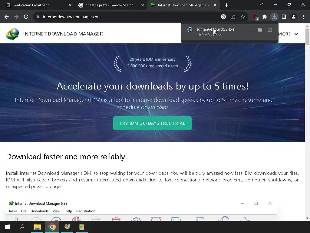Close the Internet Download Manager tab
The width and height of the screenshot is (310, 233).
click(215, 5)
